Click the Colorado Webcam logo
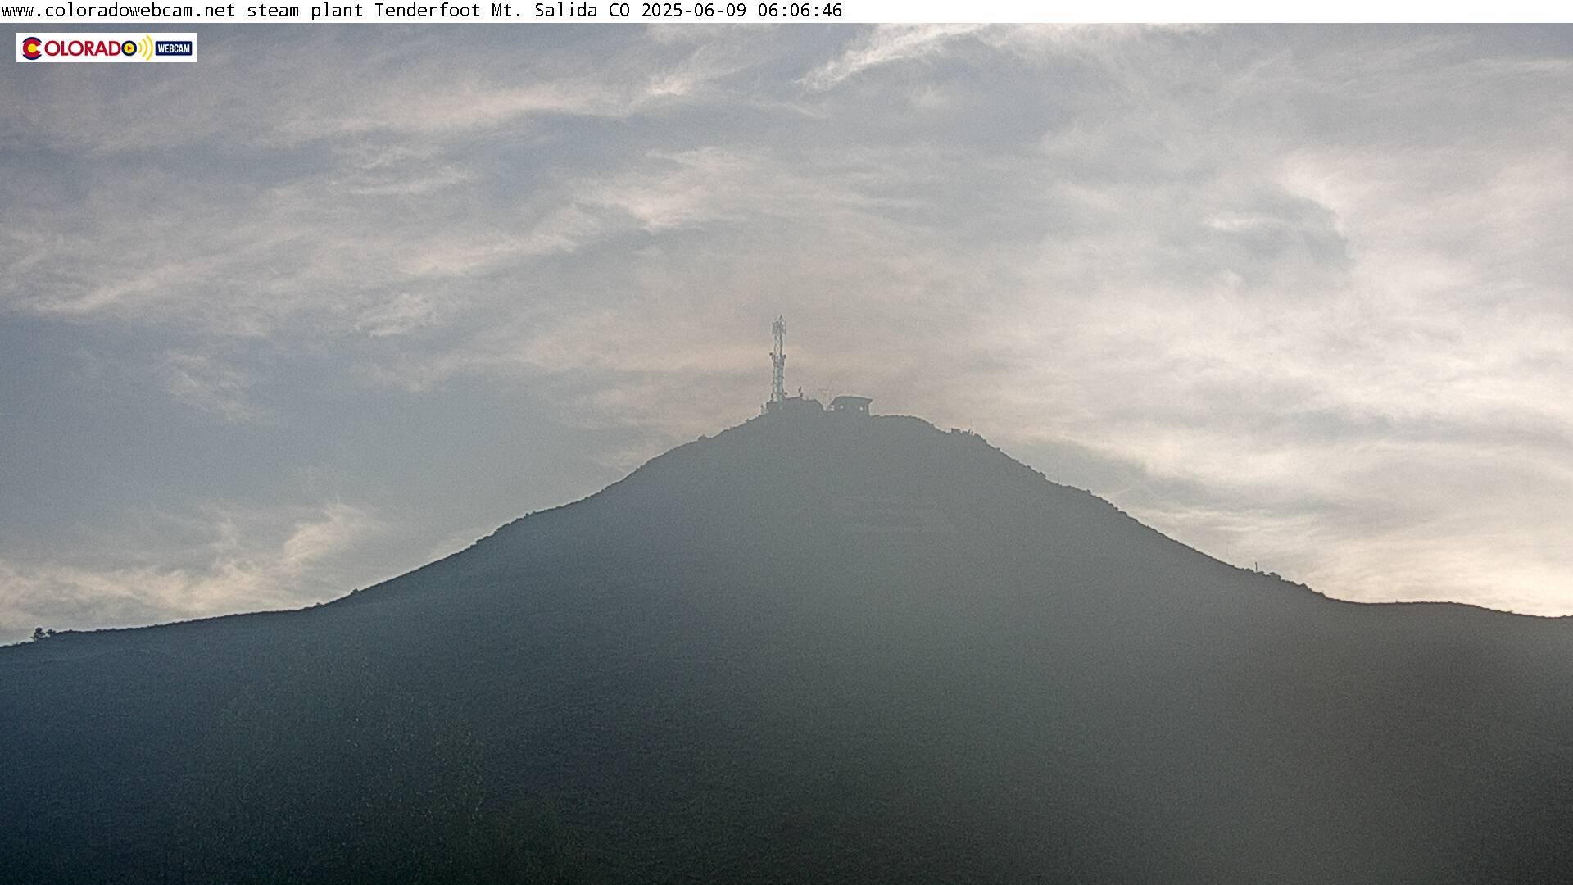Image resolution: width=1573 pixels, height=885 pixels. tap(107, 48)
